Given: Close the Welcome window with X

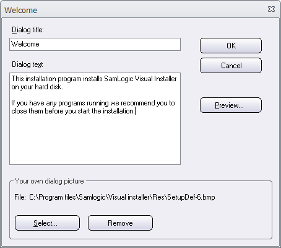Looking at the screenshot, I should [x=271, y=9].
